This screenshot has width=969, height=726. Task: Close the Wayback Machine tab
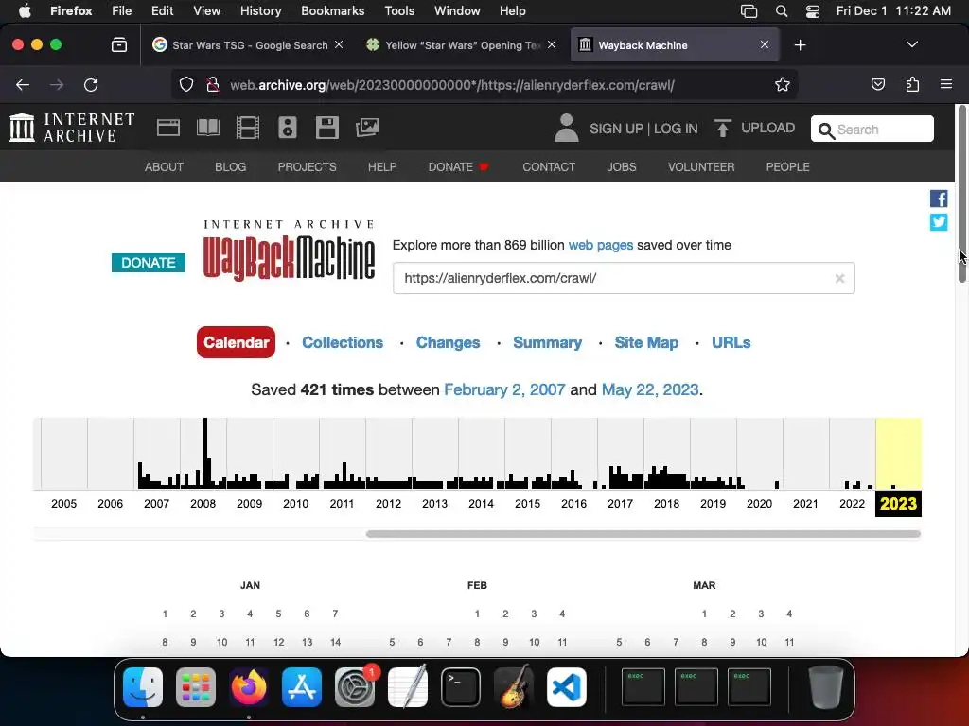pyautogui.click(x=765, y=44)
